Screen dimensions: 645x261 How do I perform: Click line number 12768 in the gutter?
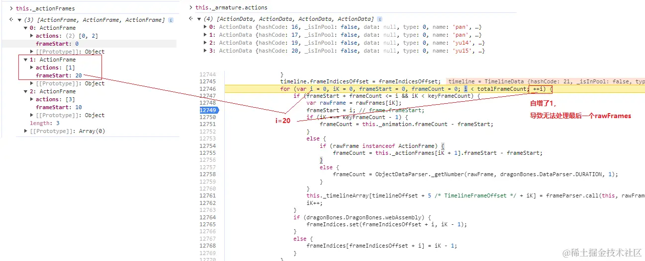pos(207,246)
